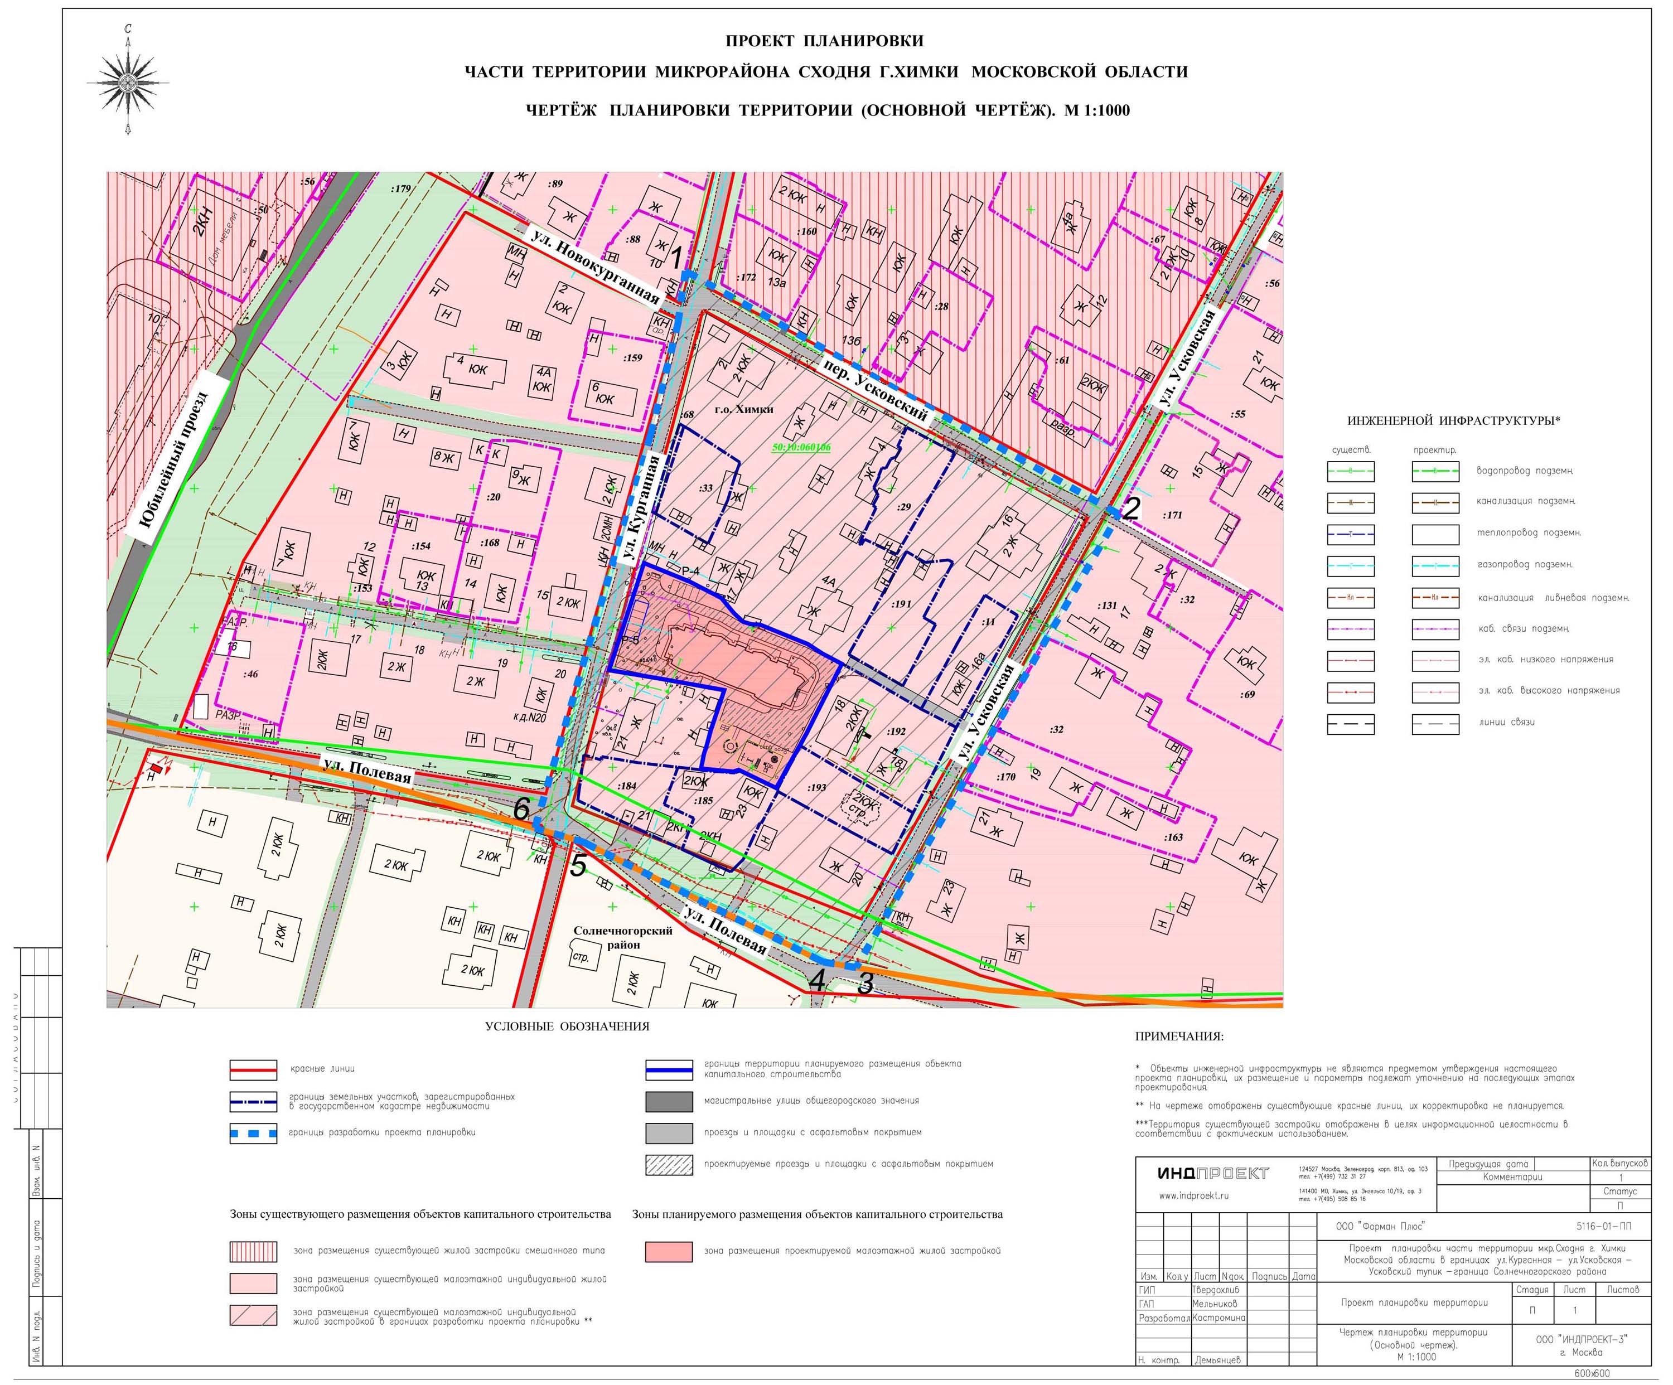Viewport: 1673px width, 1385px height.
Task: Click cadastral number 50:10:060106 label
Action: tap(801, 448)
